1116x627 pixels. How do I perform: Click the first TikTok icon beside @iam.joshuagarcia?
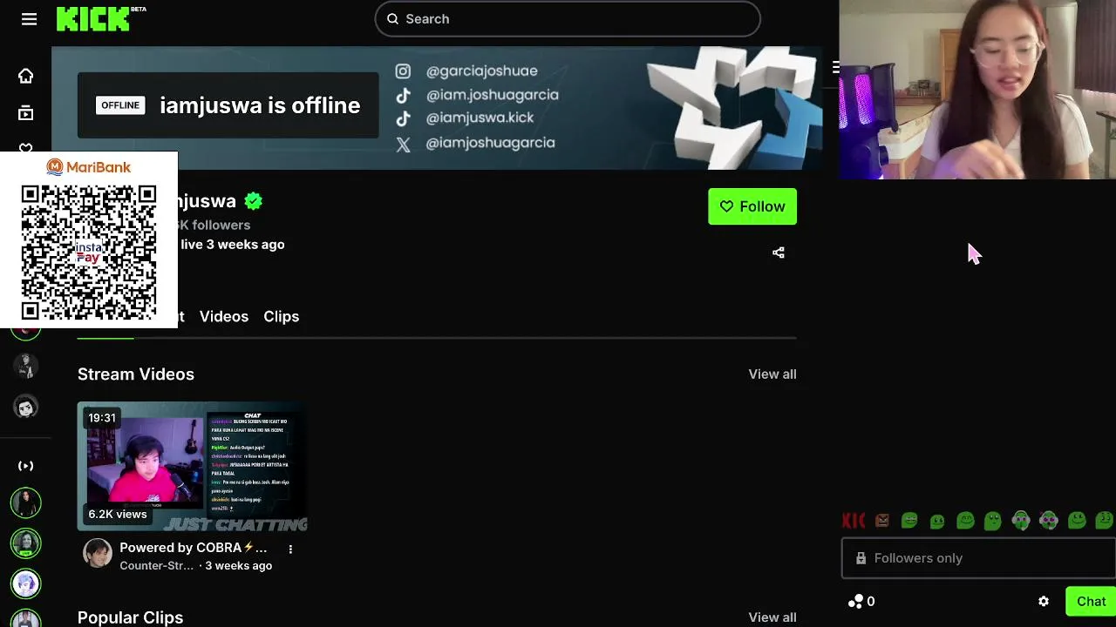[403, 96]
